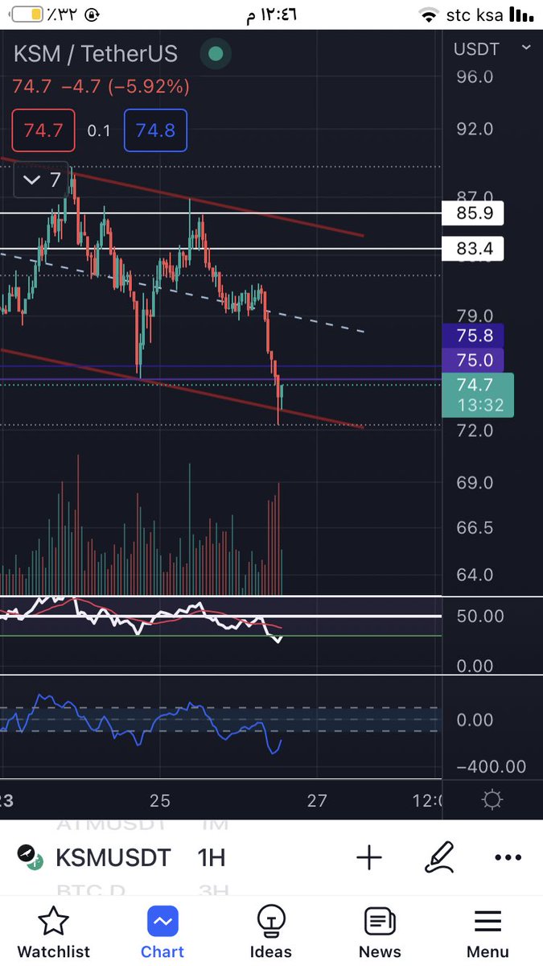The height and width of the screenshot is (966, 543).
Task: Tap the price change −4.7 (−5.92%) text
Action: 125,86
